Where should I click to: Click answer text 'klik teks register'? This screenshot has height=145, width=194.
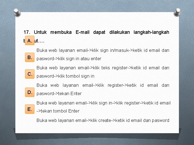pos(111,68)
